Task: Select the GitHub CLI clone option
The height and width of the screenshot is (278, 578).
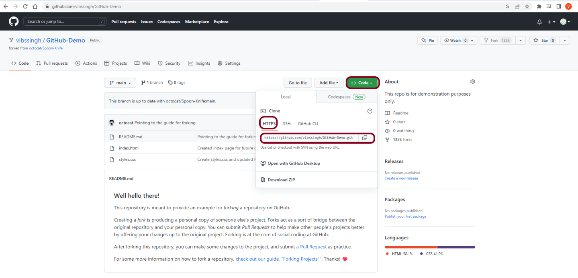Action: [x=308, y=124]
